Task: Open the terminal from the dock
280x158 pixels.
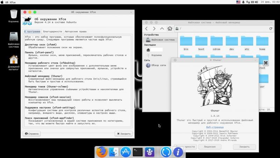Action: pyautogui.click(x=138, y=152)
